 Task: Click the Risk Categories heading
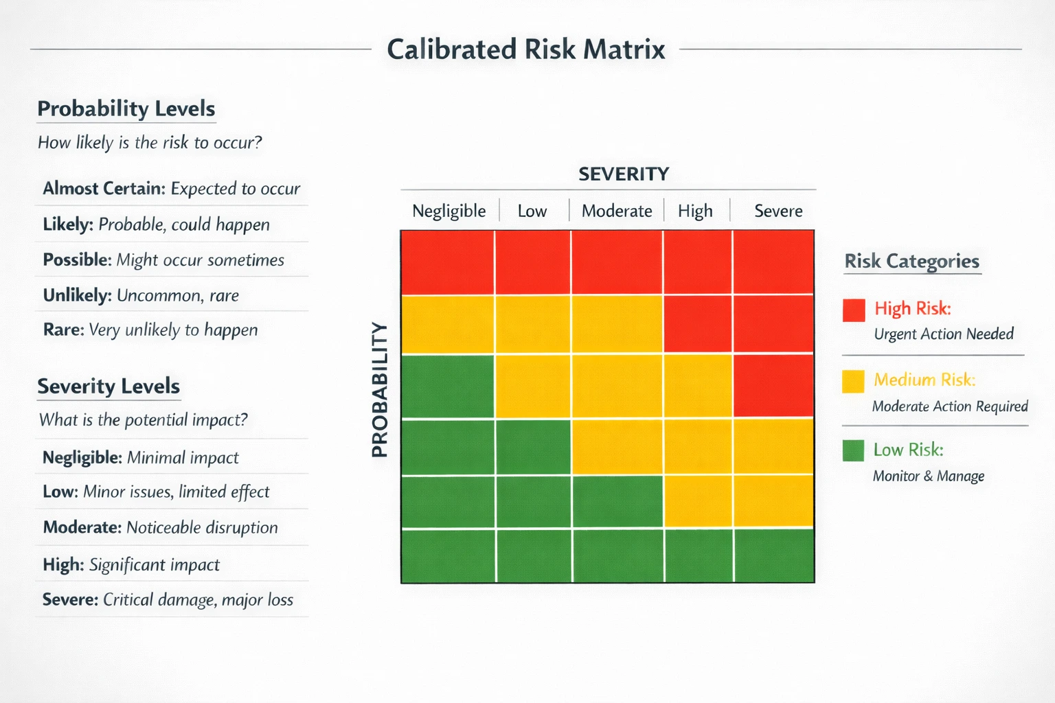click(x=911, y=261)
